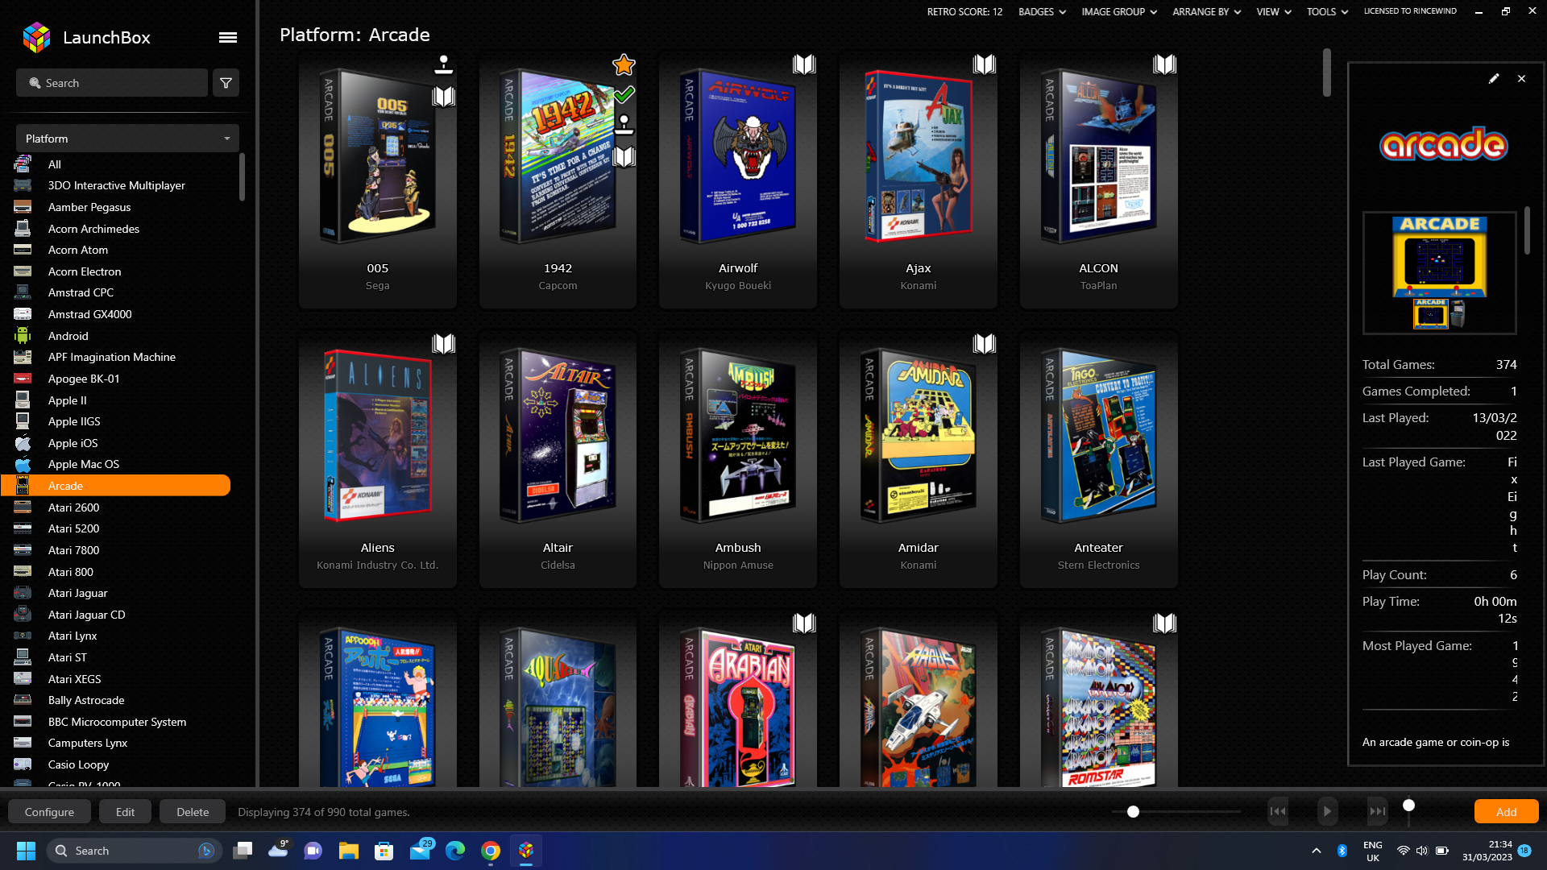Image resolution: width=1547 pixels, height=870 pixels.
Task: Expand the Badges dropdown menu
Action: point(1042,11)
